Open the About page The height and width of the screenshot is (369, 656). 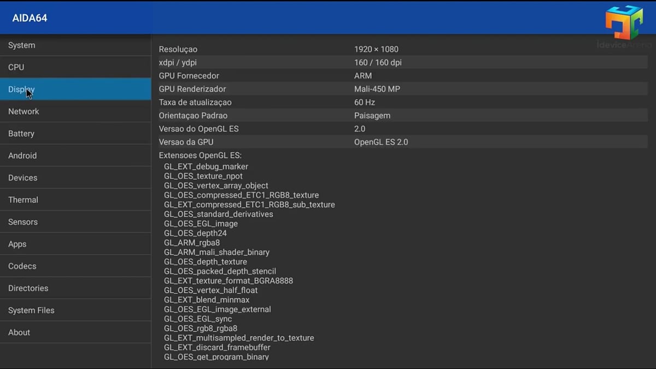(x=19, y=332)
